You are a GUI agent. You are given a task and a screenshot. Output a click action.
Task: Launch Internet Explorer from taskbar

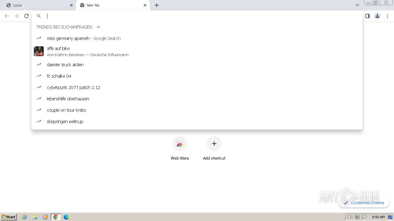click(x=25, y=217)
